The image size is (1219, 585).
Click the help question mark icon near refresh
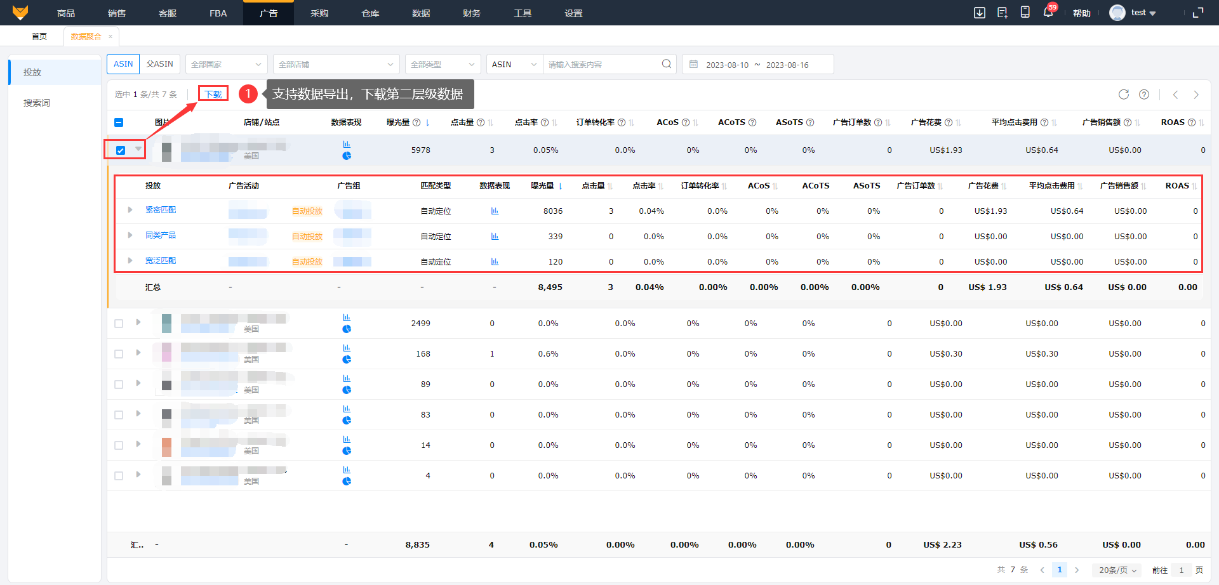pyautogui.click(x=1143, y=95)
